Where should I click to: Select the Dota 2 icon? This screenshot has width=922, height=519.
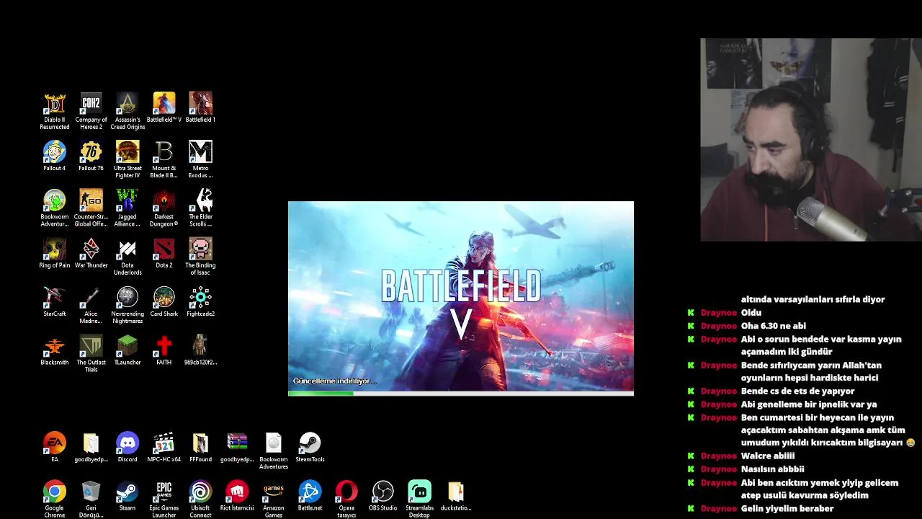coord(164,253)
